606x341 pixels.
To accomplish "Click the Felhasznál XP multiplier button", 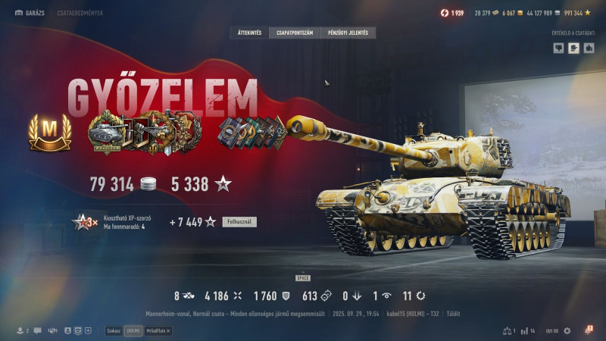I will coord(239,222).
